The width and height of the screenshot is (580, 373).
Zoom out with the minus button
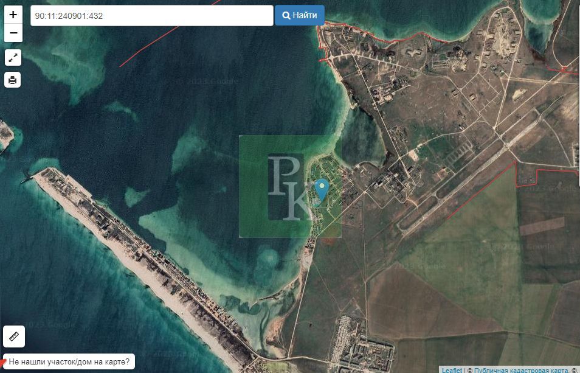point(13,33)
